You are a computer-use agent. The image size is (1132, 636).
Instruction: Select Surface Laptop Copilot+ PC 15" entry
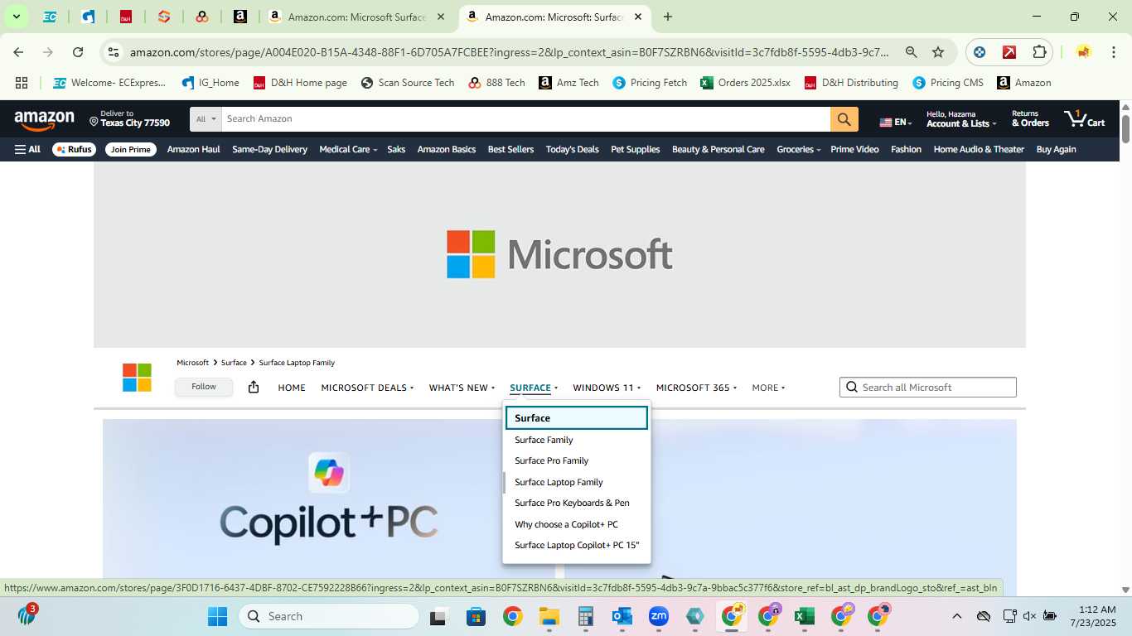pos(577,545)
